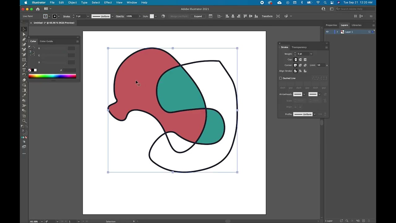Click the color spectrum bar

pos(52,76)
